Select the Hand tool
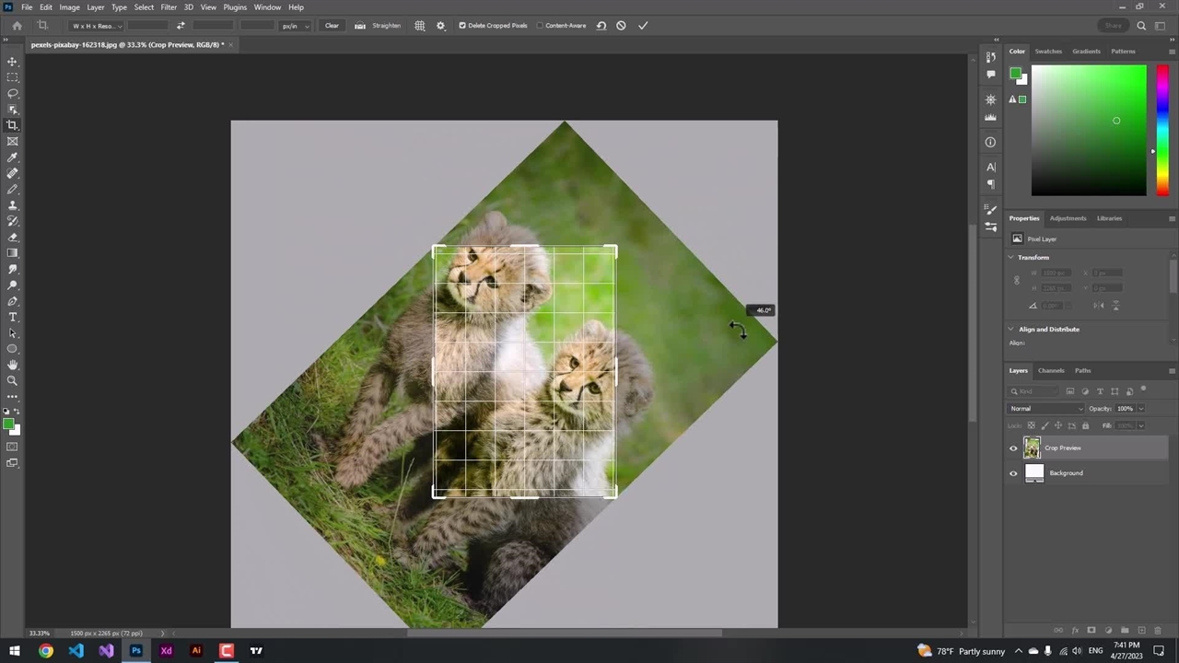Image resolution: width=1179 pixels, height=663 pixels. click(13, 365)
